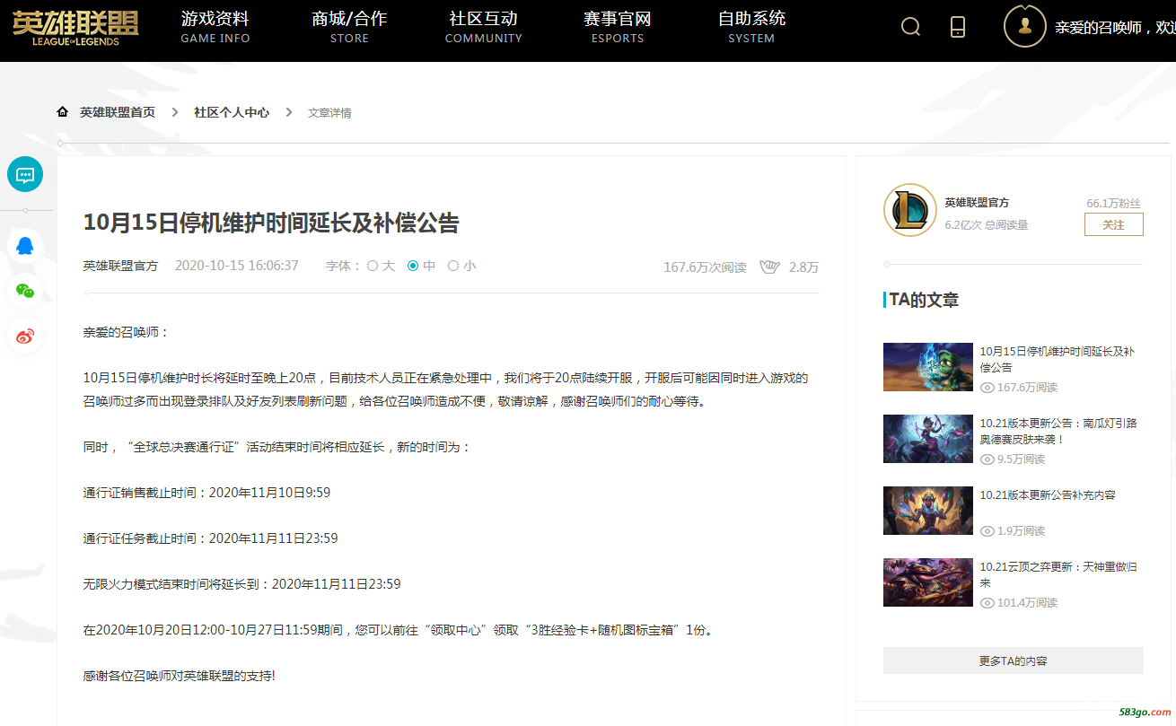Click the 更多TA的内容 button
Image resolution: width=1176 pixels, height=726 pixels.
pyautogui.click(x=1013, y=660)
